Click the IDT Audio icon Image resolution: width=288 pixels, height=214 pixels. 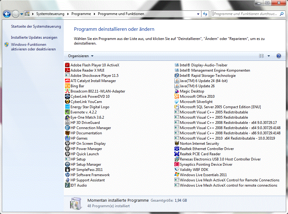pos(67,185)
